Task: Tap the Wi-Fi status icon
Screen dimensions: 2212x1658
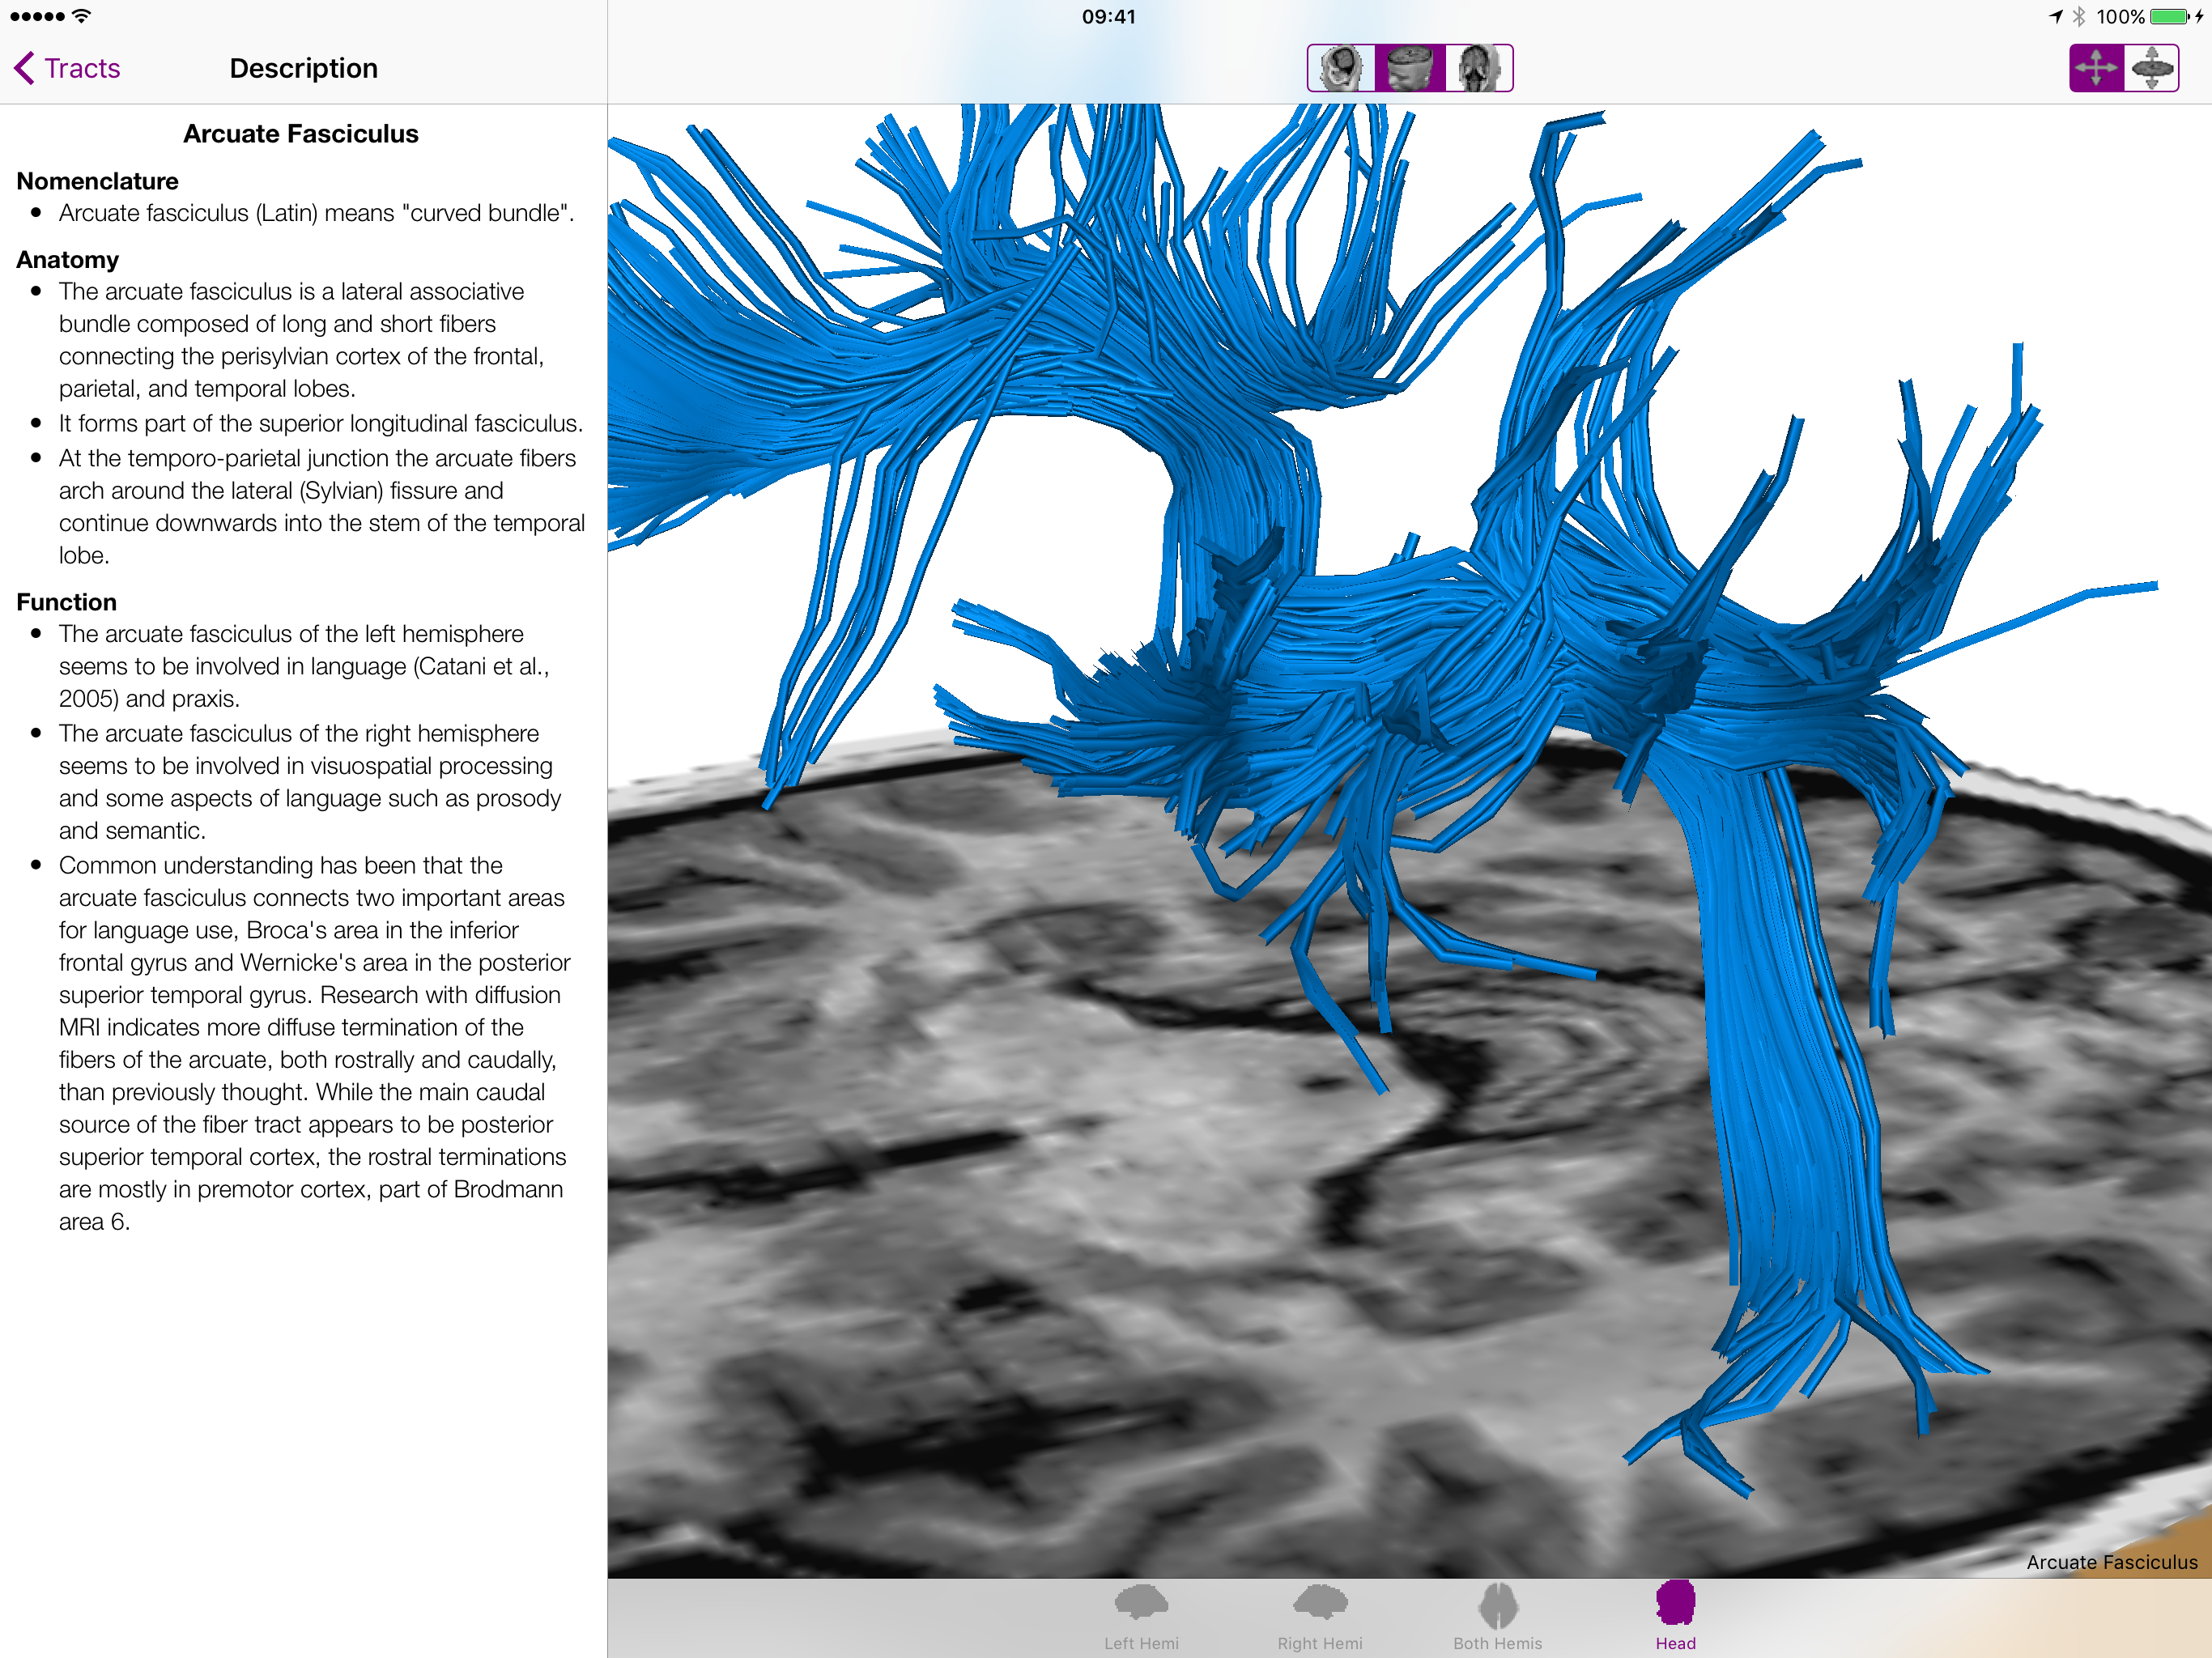Action: coord(82,16)
